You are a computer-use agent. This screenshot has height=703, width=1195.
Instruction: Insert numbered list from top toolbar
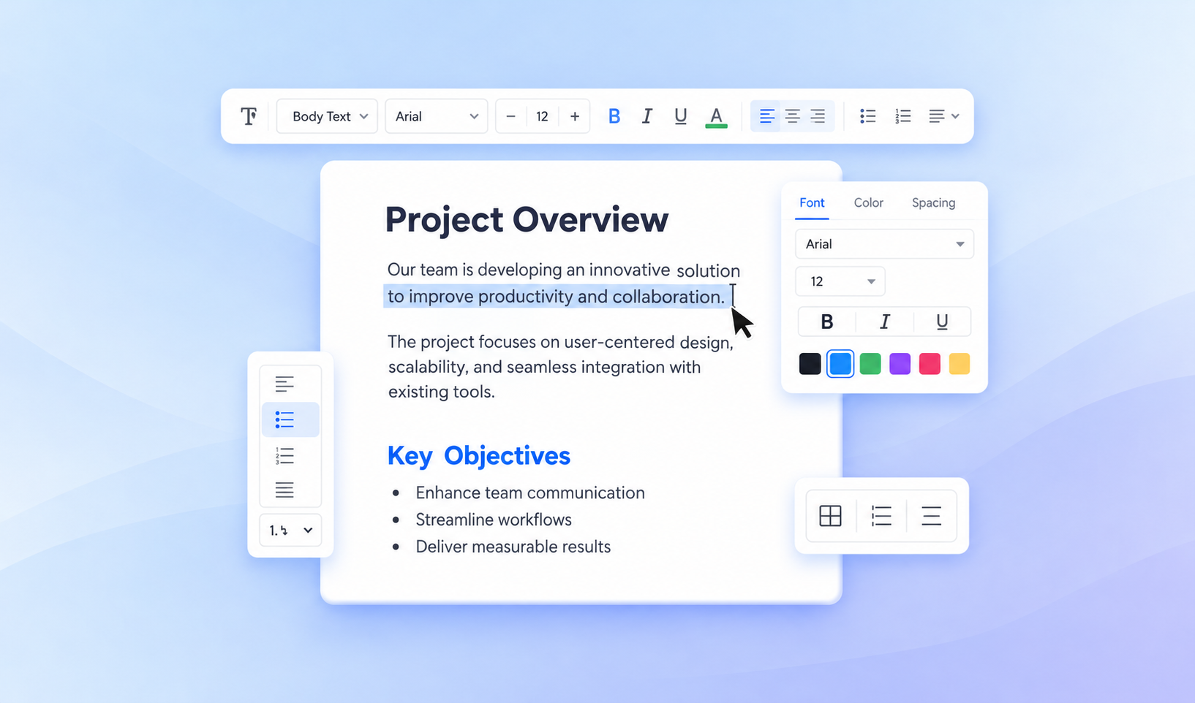click(903, 116)
